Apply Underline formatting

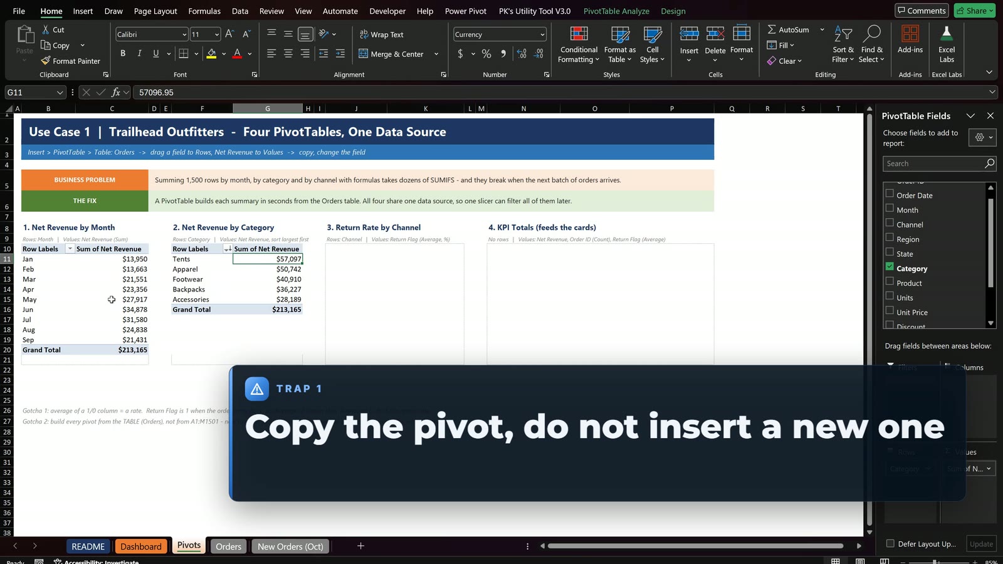pyautogui.click(x=156, y=54)
